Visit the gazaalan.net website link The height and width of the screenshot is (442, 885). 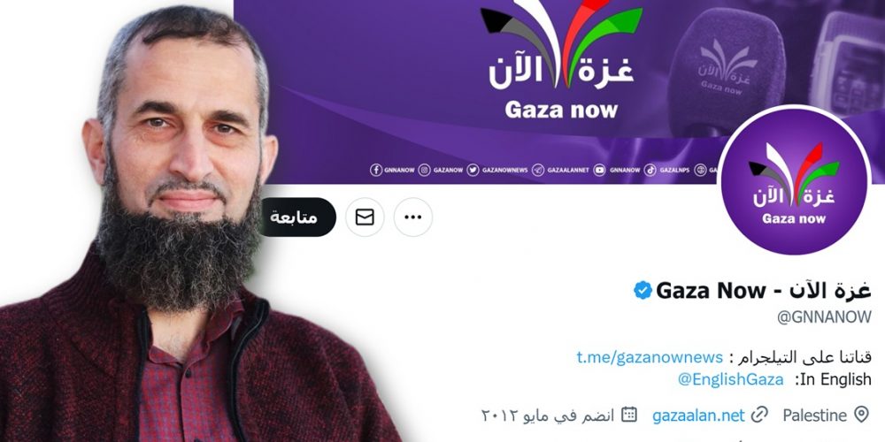click(x=699, y=416)
